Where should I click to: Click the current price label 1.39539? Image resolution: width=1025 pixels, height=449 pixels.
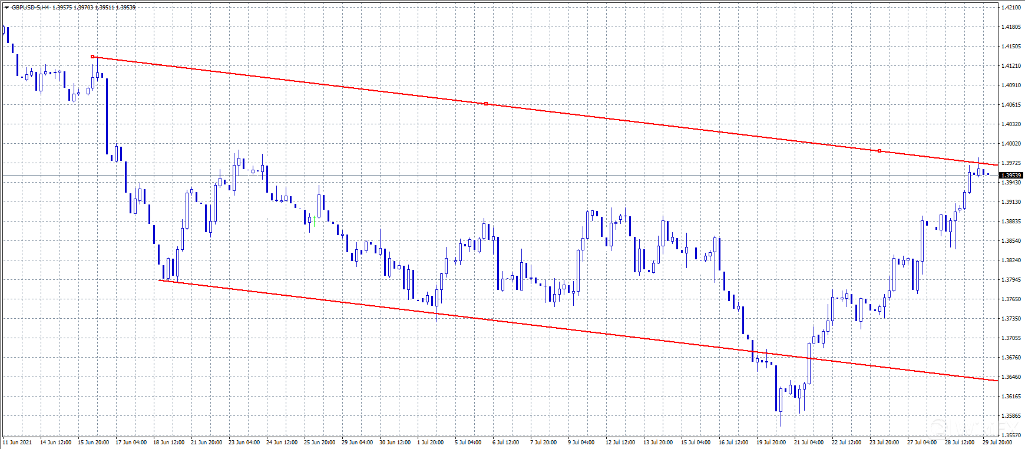click(1011, 176)
